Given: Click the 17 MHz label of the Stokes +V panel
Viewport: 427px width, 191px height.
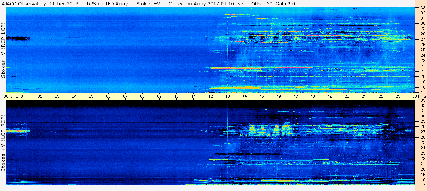Looking at the screenshot, I should coord(423,185).
